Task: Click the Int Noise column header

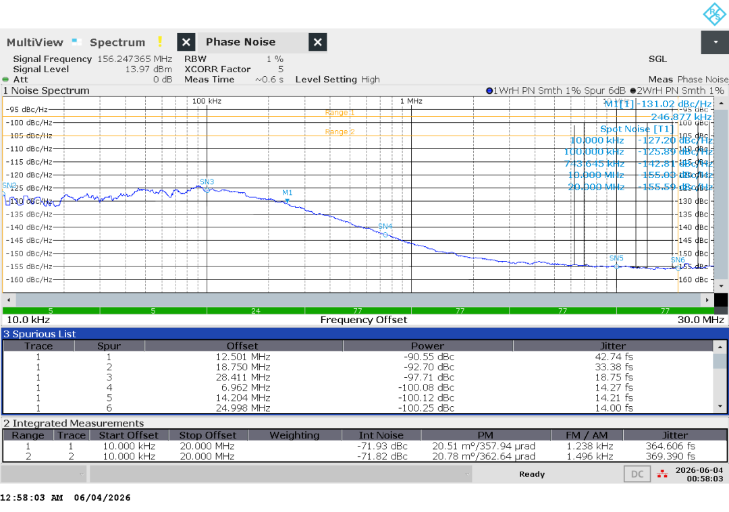Action: [x=381, y=435]
